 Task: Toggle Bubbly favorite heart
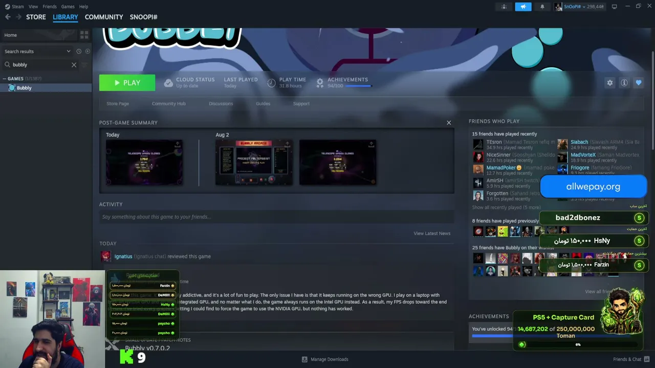[x=639, y=83]
